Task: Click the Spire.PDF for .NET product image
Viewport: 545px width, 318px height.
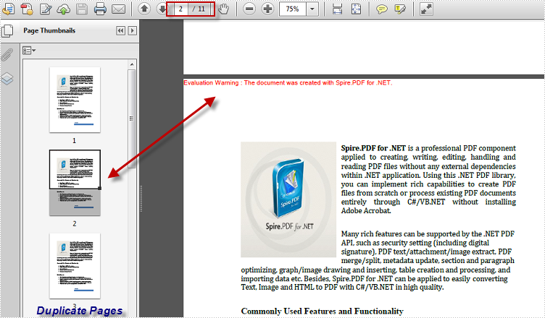Action: tap(288, 199)
